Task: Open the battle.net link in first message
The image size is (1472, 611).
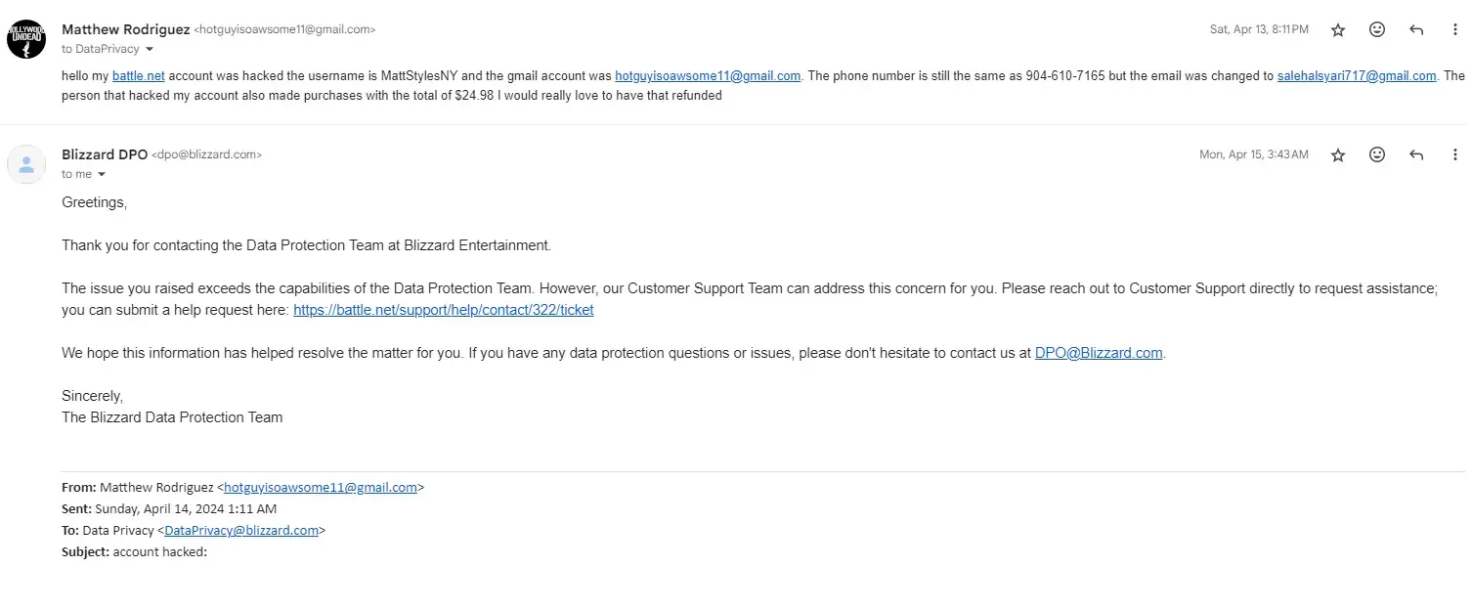Action: (139, 76)
